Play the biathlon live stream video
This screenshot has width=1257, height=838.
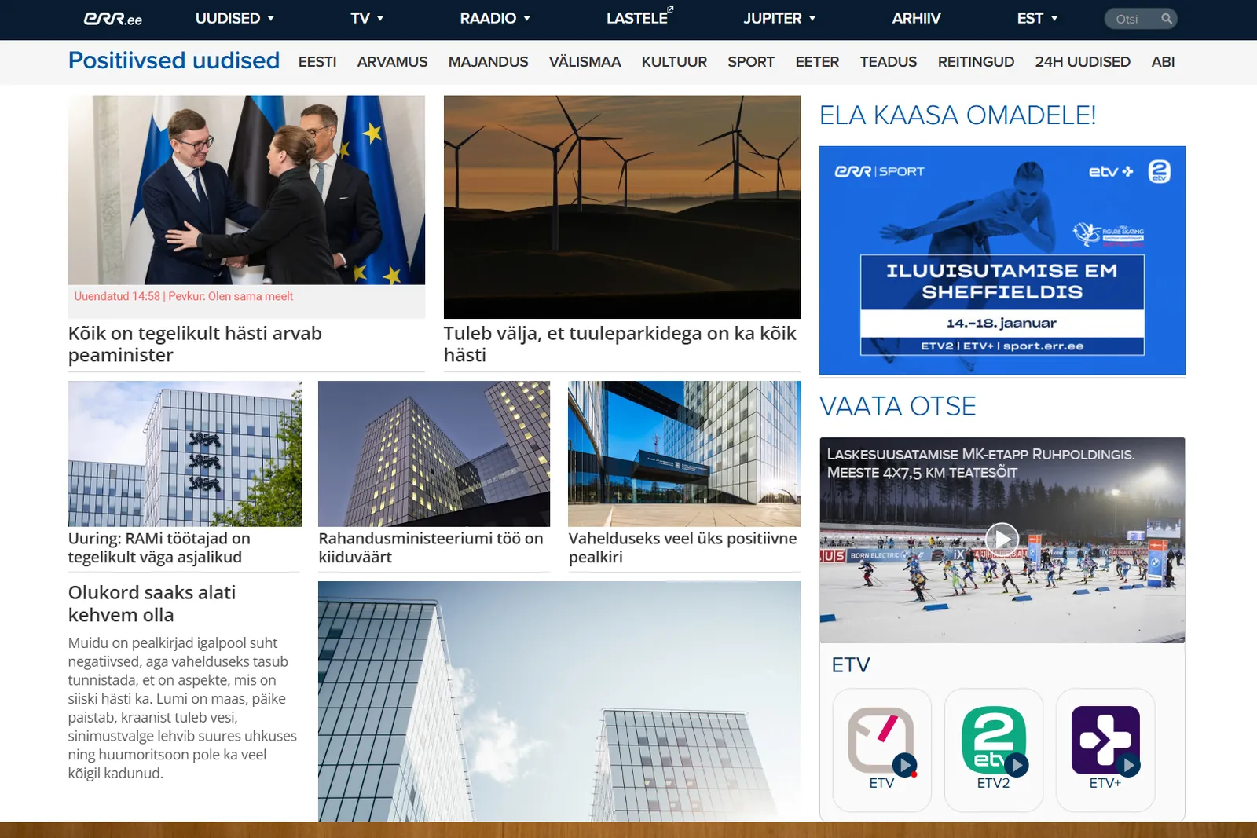[x=1002, y=539]
